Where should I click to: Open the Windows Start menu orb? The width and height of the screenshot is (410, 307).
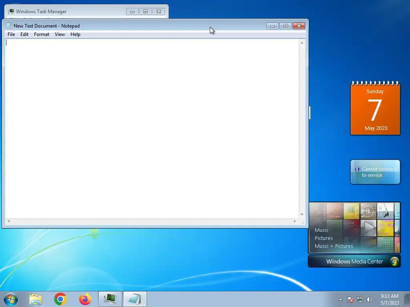coord(11,299)
